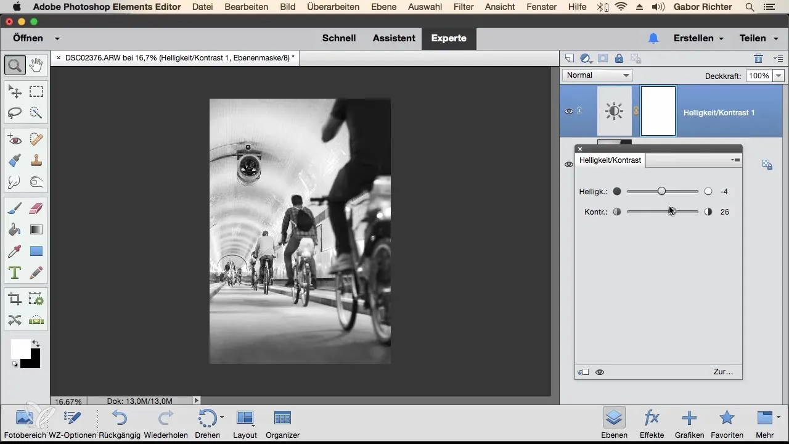Select the Brush tool
Viewport: 789px width, 444px height.
[15, 209]
